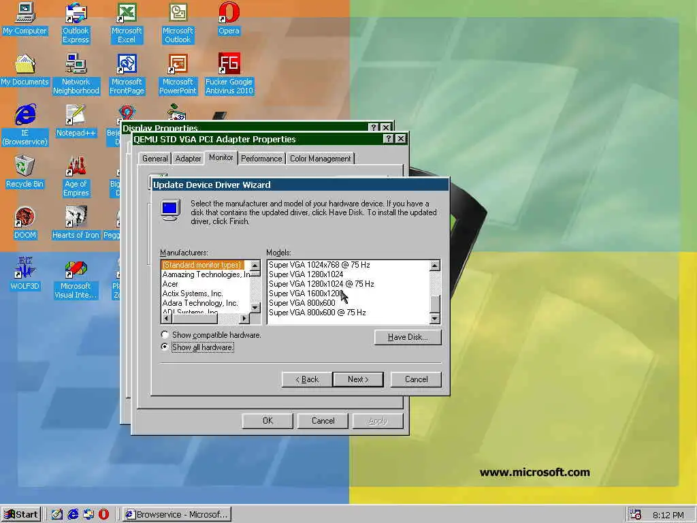The width and height of the screenshot is (697, 523).
Task: Click Manufacturers list scroll up arrow
Action: click(255, 266)
